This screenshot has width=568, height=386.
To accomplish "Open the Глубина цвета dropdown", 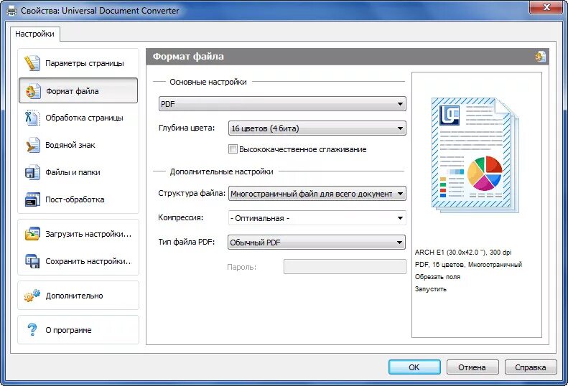I will (317, 128).
